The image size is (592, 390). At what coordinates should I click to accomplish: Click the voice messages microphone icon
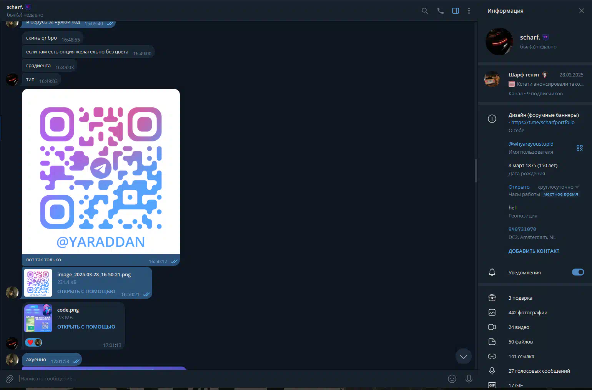pos(492,371)
